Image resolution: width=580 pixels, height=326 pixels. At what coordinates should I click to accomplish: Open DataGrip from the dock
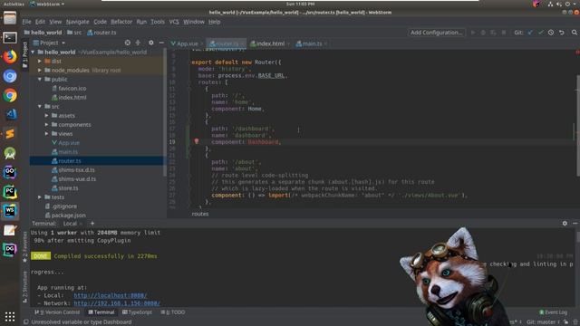(10, 250)
